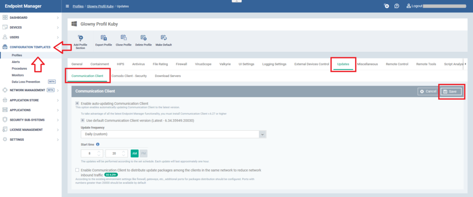Click the Export Profile icon
The width and height of the screenshot is (473, 197).
click(x=103, y=38)
